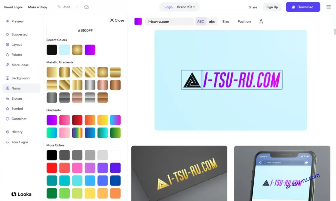The height and width of the screenshot is (201, 336).
Task: Open Suggested lightbulb section
Action: tap(16, 34)
